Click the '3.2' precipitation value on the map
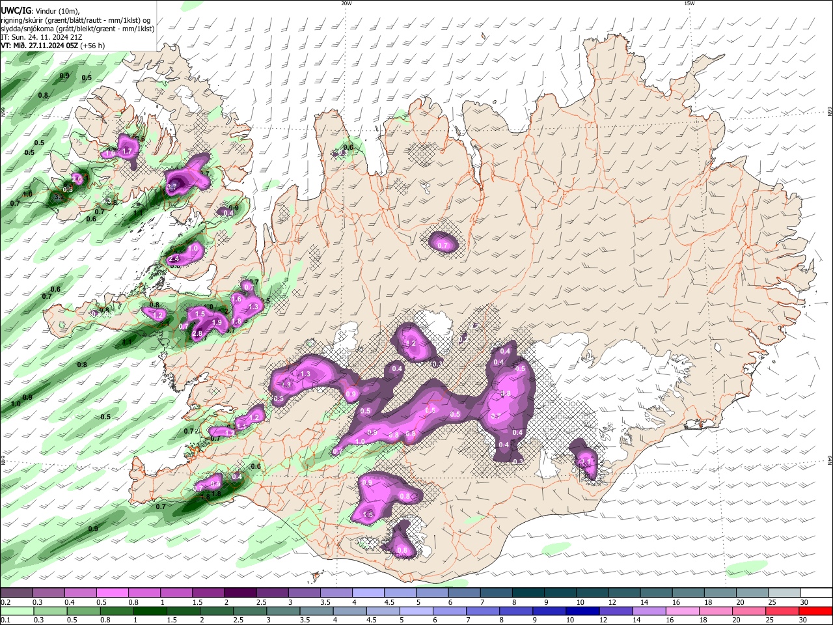This screenshot has height=625, width=833. [x=59, y=197]
